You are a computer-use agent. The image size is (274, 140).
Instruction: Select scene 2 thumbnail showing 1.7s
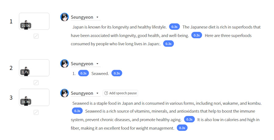point(34,68)
